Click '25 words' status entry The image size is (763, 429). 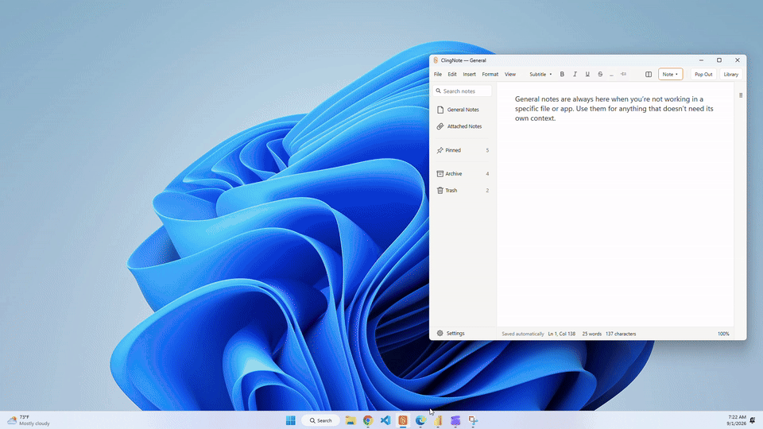[x=591, y=334]
